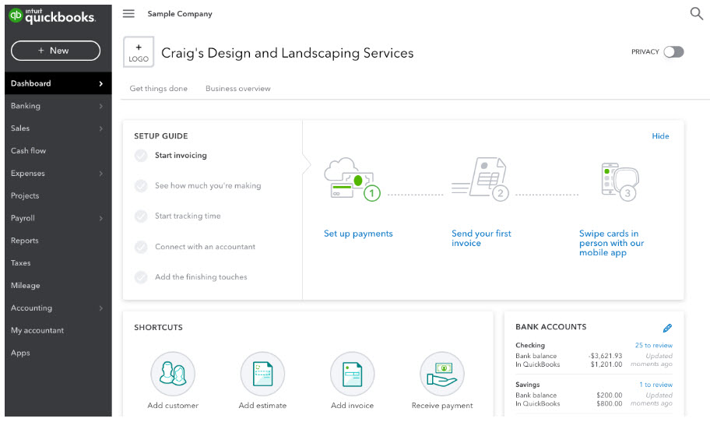
Task: Open the 1 to review link
Action: coord(656,385)
